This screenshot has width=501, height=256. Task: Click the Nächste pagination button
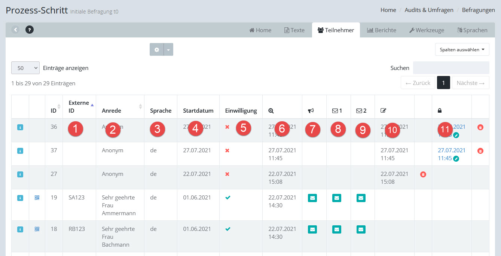click(470, 83)
